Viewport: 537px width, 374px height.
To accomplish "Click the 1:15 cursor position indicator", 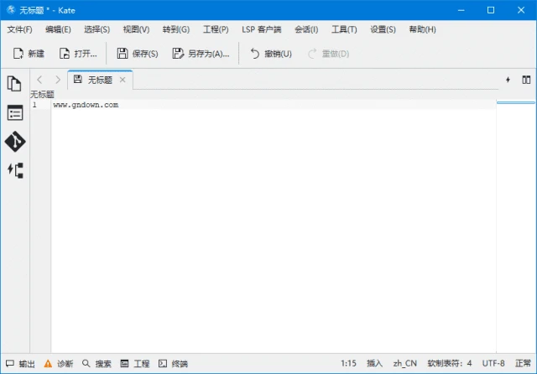I will click(349, 363).
